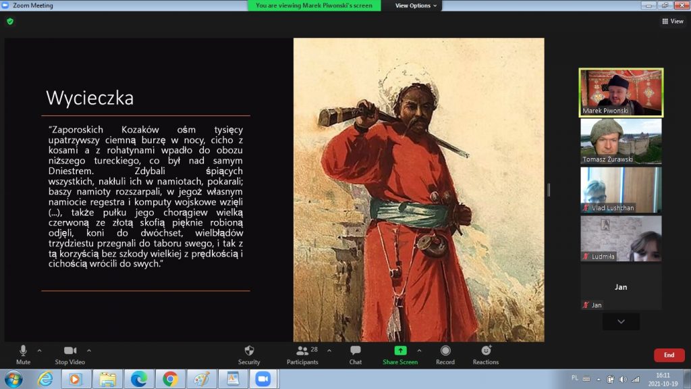Expand video options arrow beside Stop Video

pos(89,351)
